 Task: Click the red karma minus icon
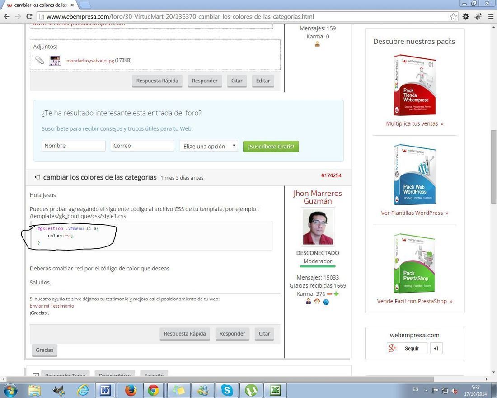coord(329,294)
